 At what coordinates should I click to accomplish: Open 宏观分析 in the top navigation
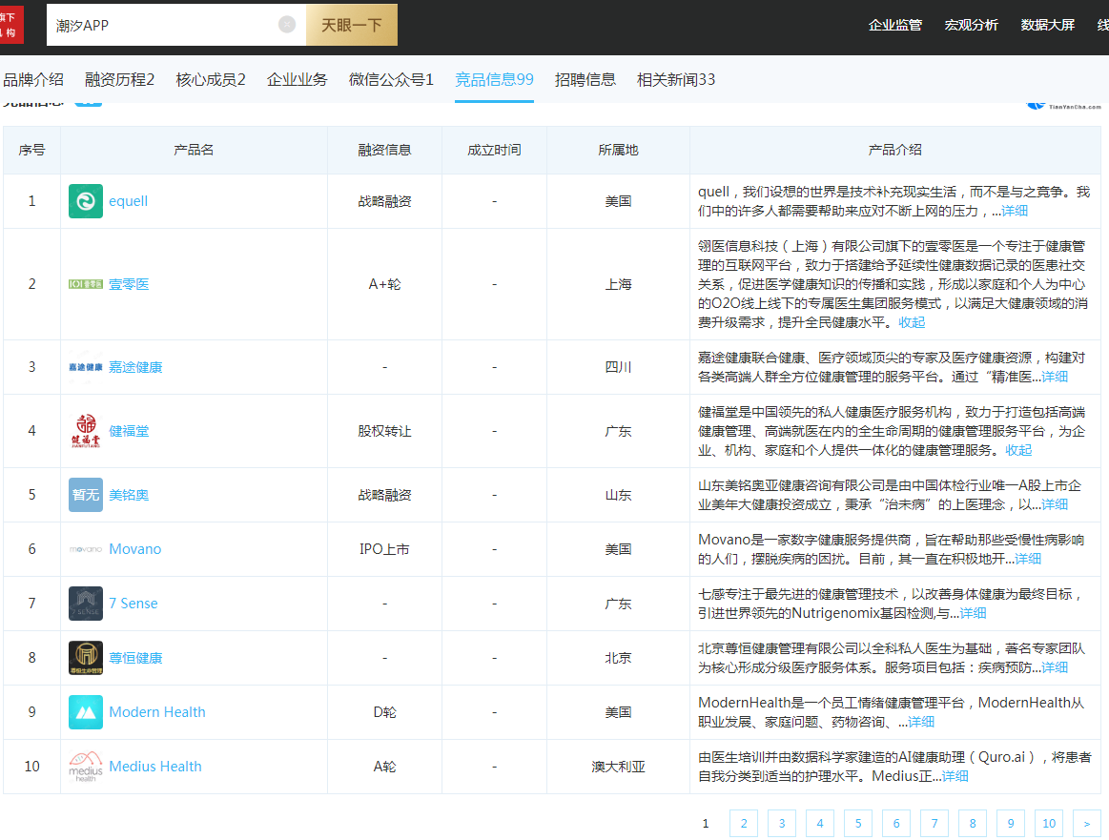pyautogui.click(x=971, y=25)
